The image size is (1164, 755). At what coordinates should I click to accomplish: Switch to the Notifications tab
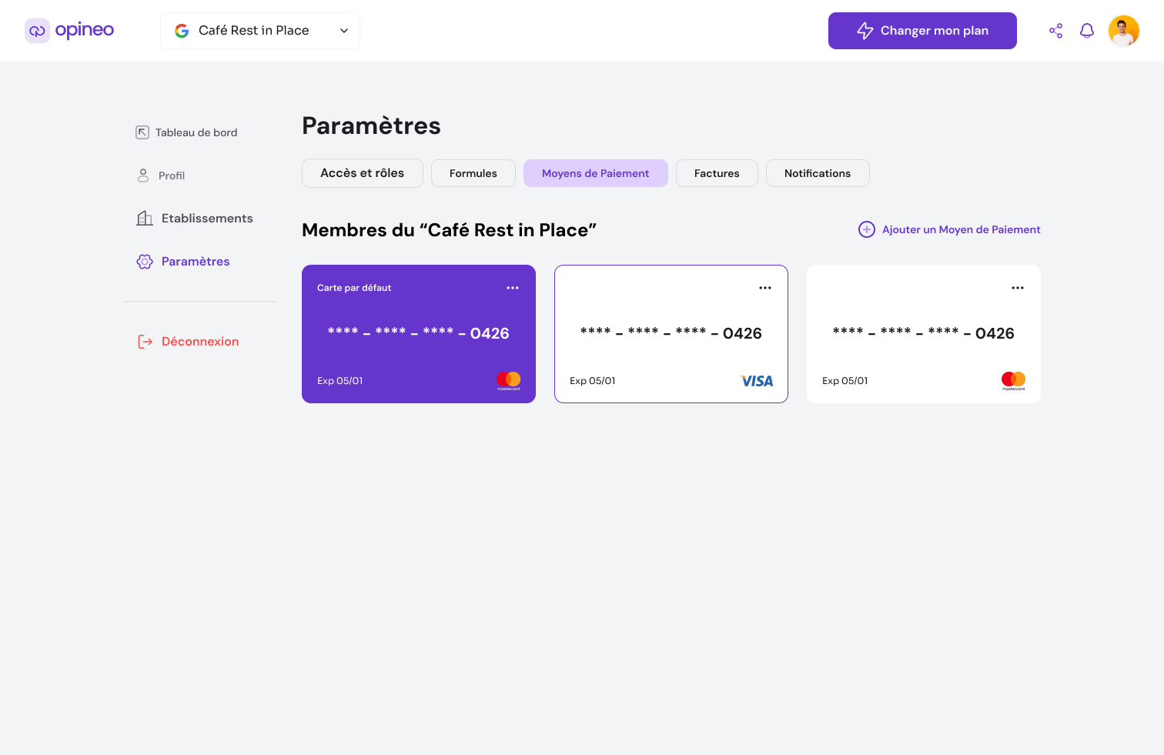(x=818, y=173)
